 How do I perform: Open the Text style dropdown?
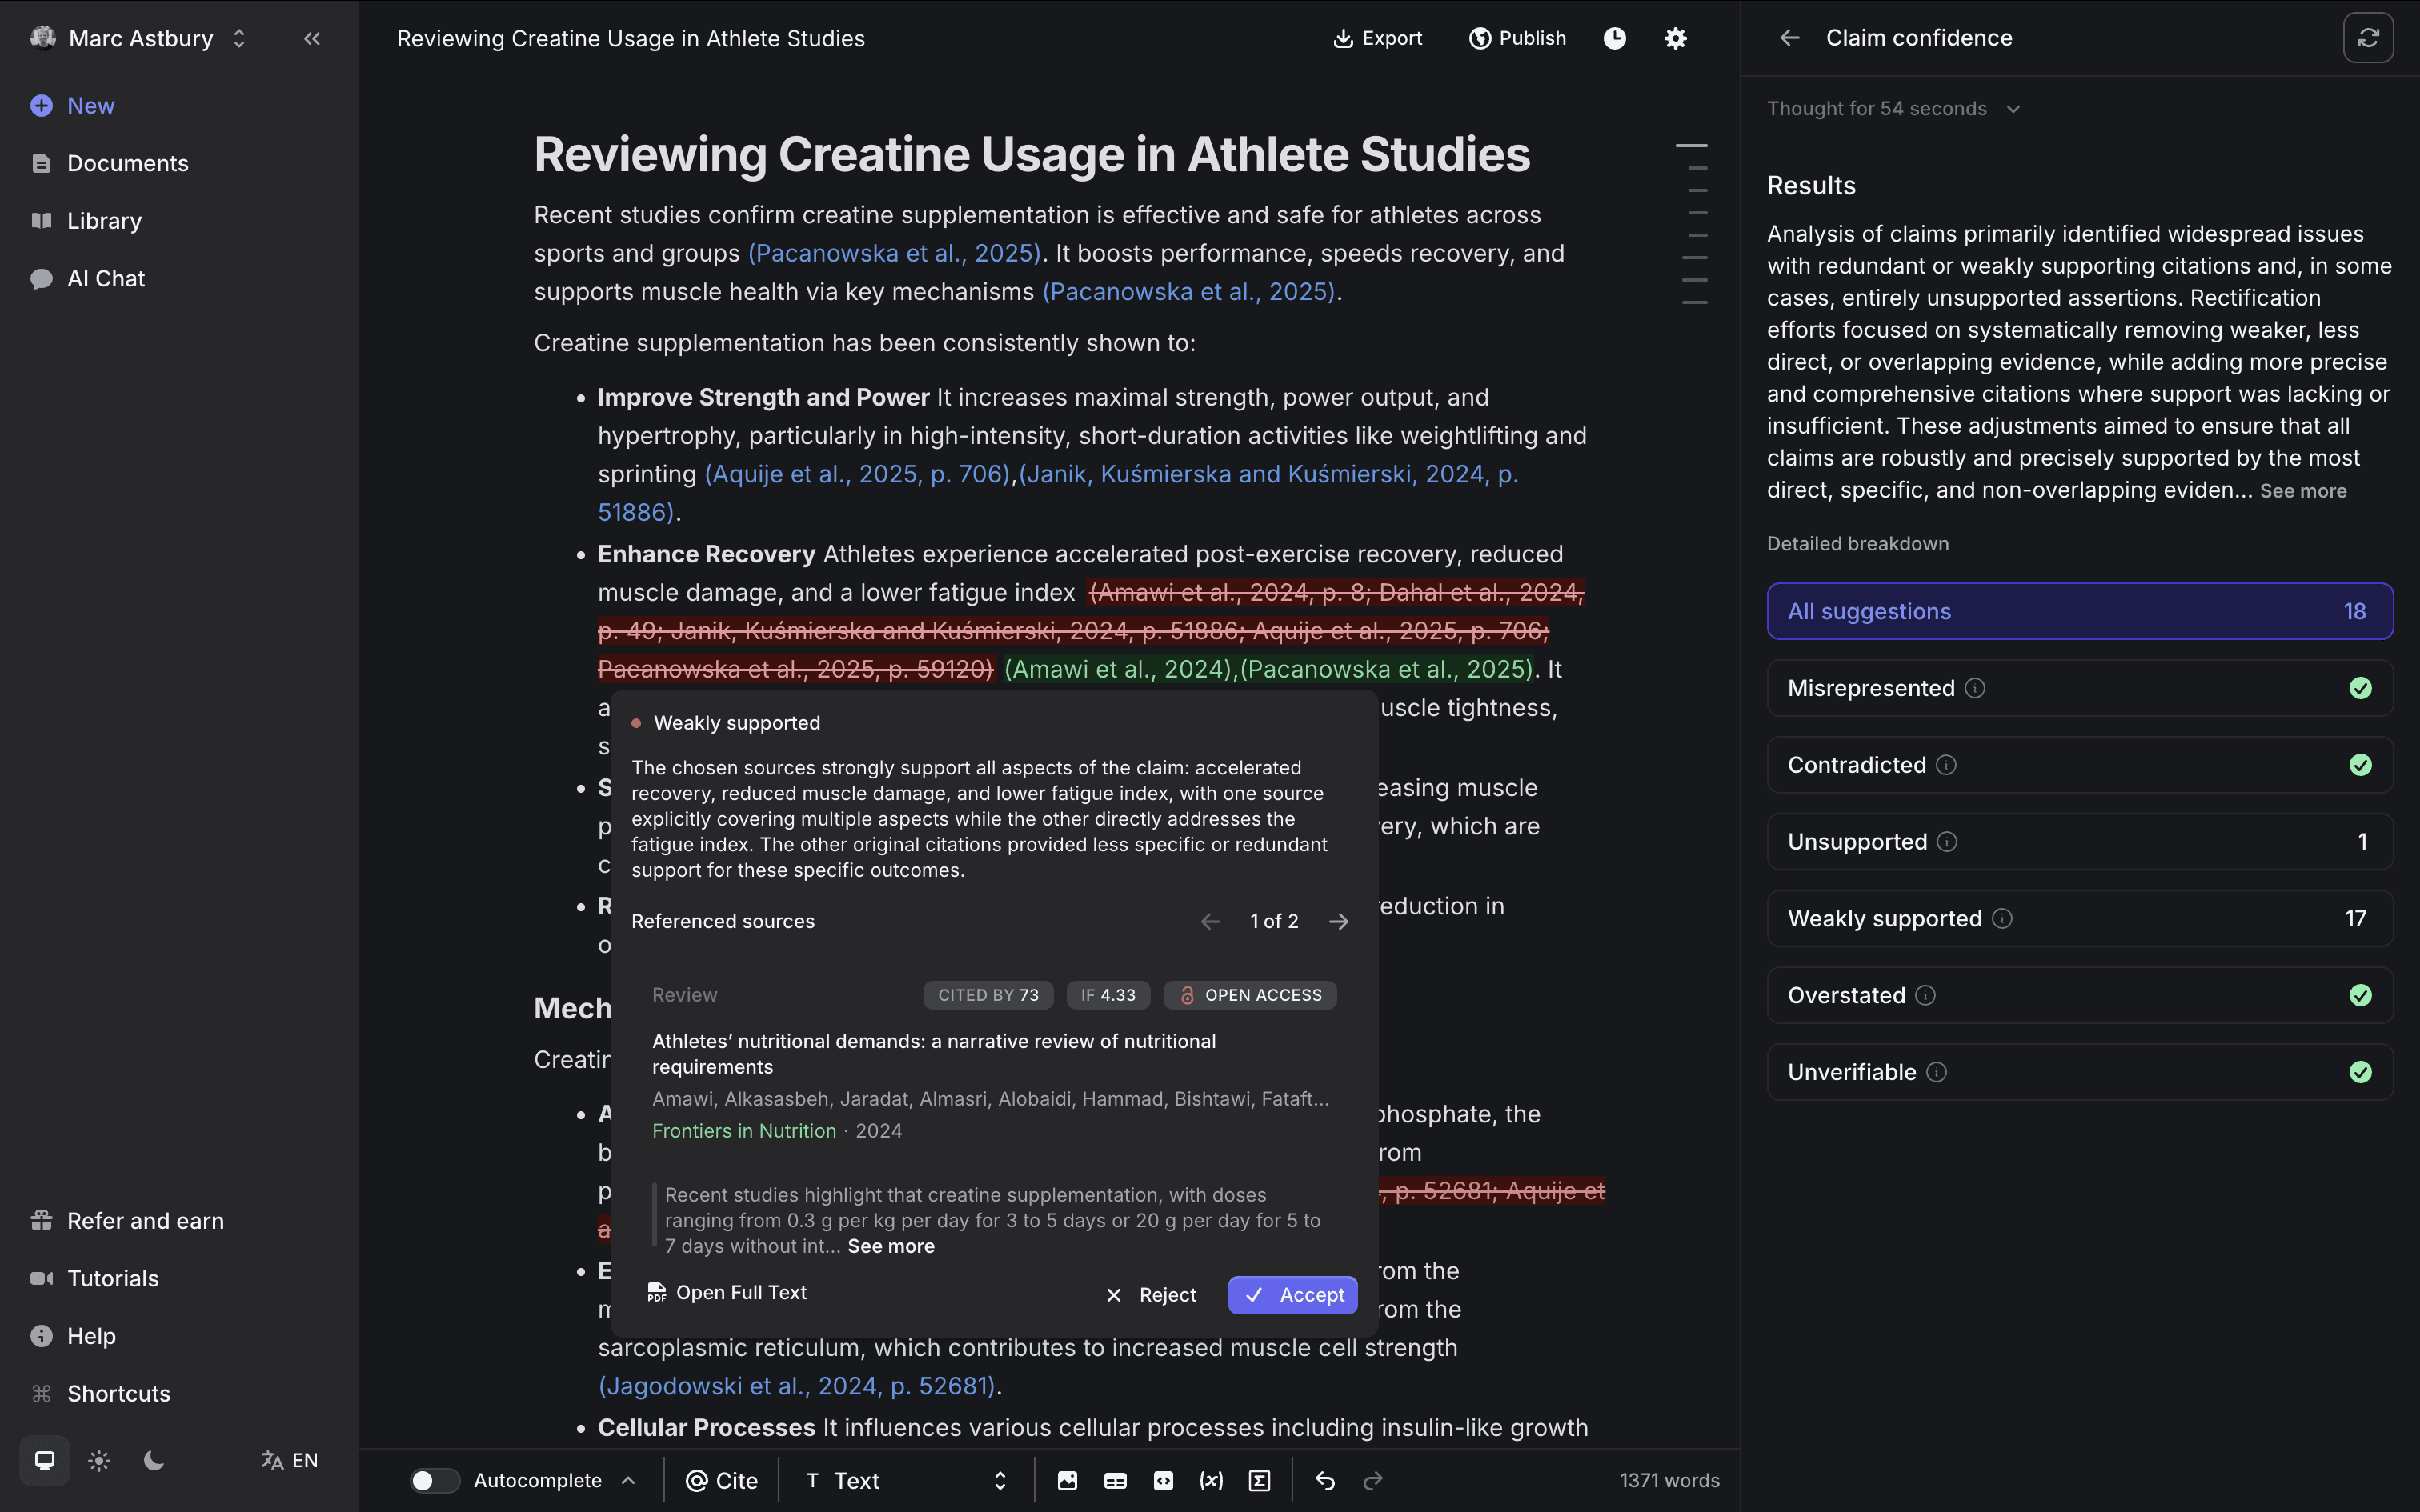tap(905, 1480)
